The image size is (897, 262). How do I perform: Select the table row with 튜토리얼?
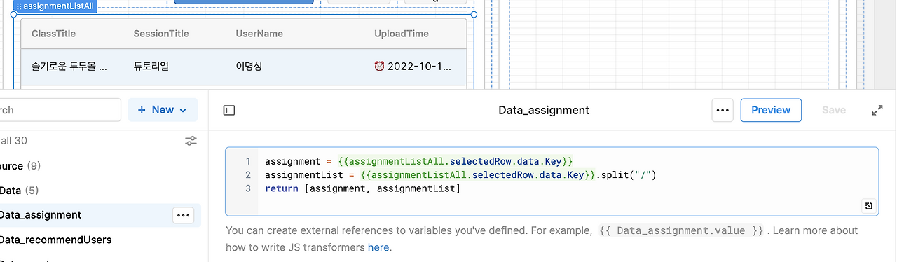pos(244,67)
